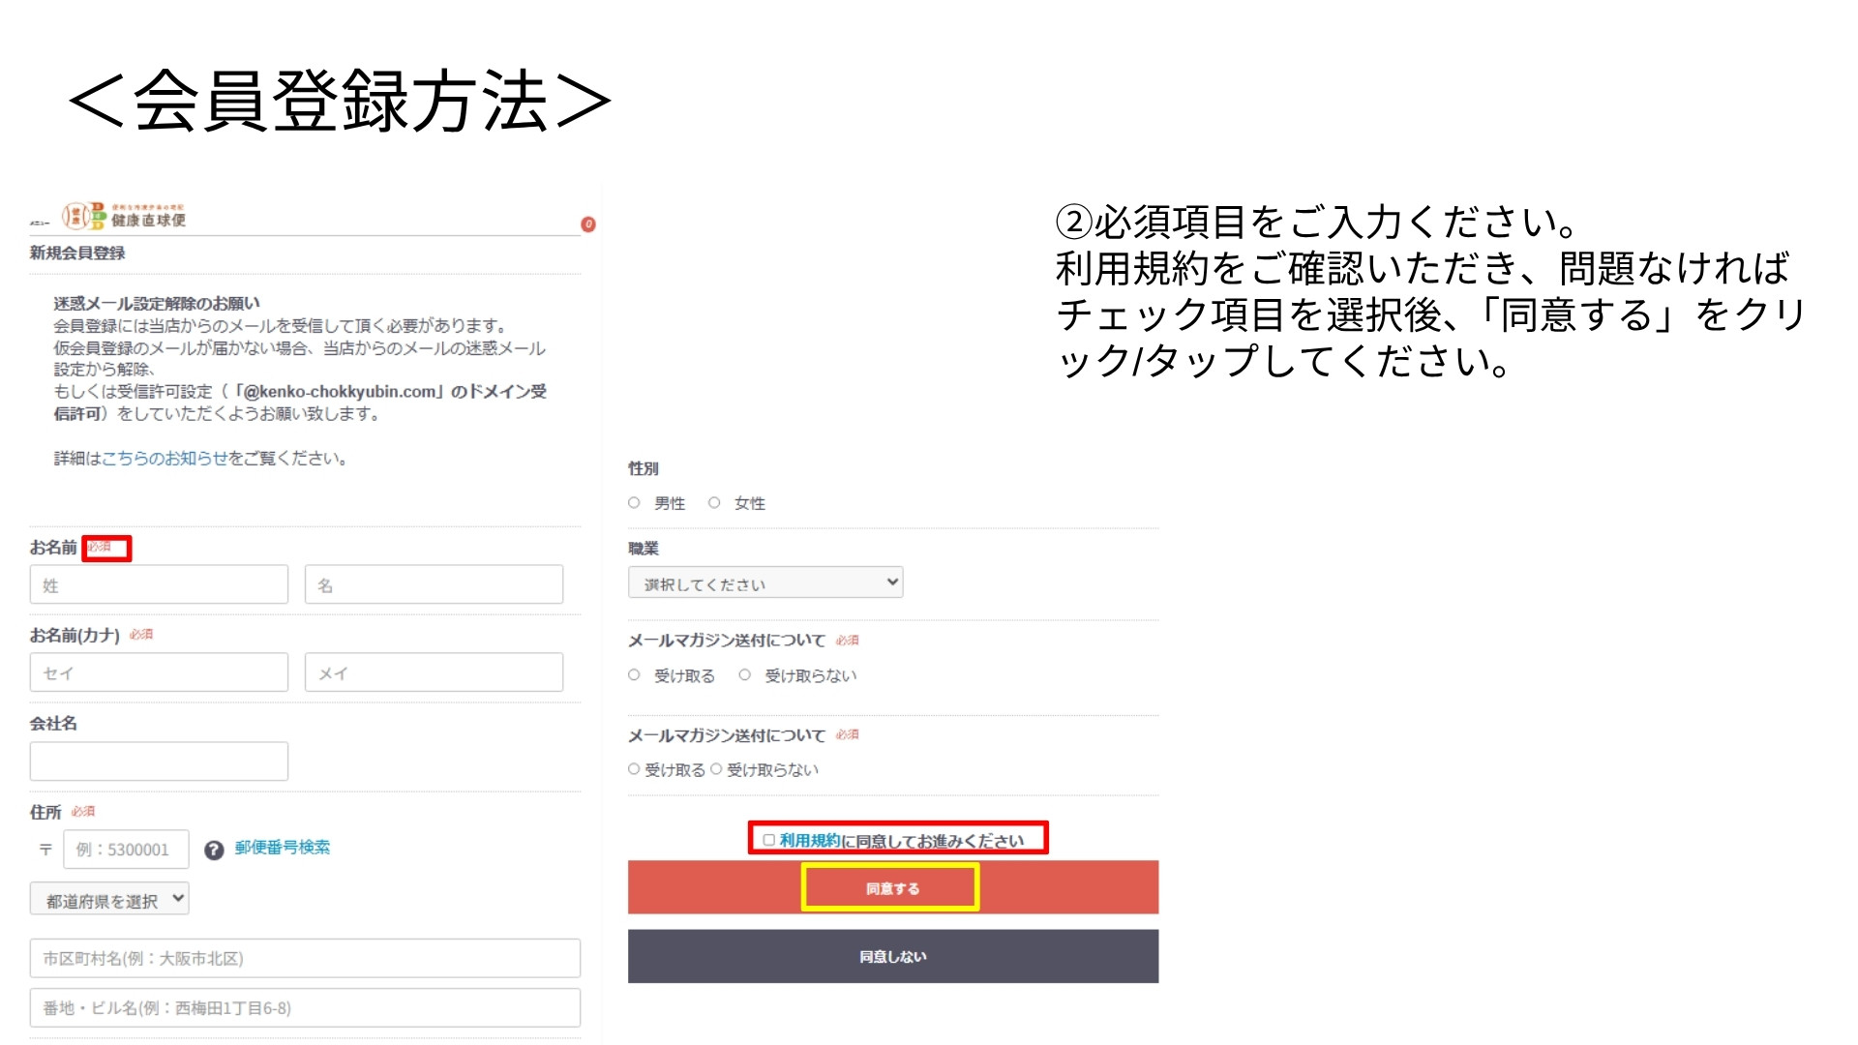This screenshot has height=1045, width=1858.
Task: Choose 受け取らない for mail magazine delivery
Action: click(743, 675)
